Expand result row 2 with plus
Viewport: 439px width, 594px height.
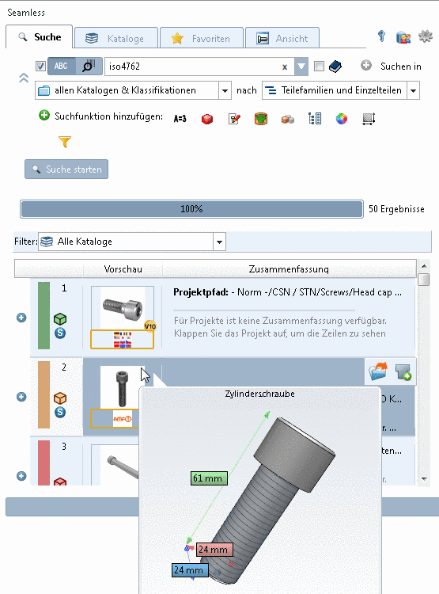point(21,397)
